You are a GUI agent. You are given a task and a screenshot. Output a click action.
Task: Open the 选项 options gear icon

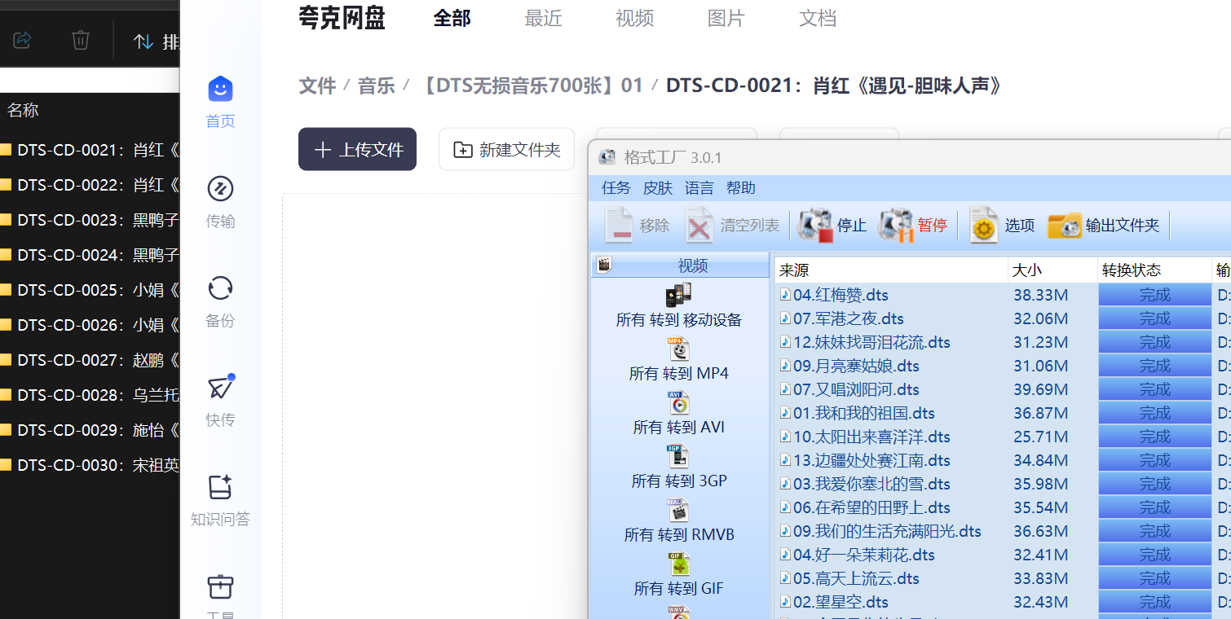coord(983,226)
